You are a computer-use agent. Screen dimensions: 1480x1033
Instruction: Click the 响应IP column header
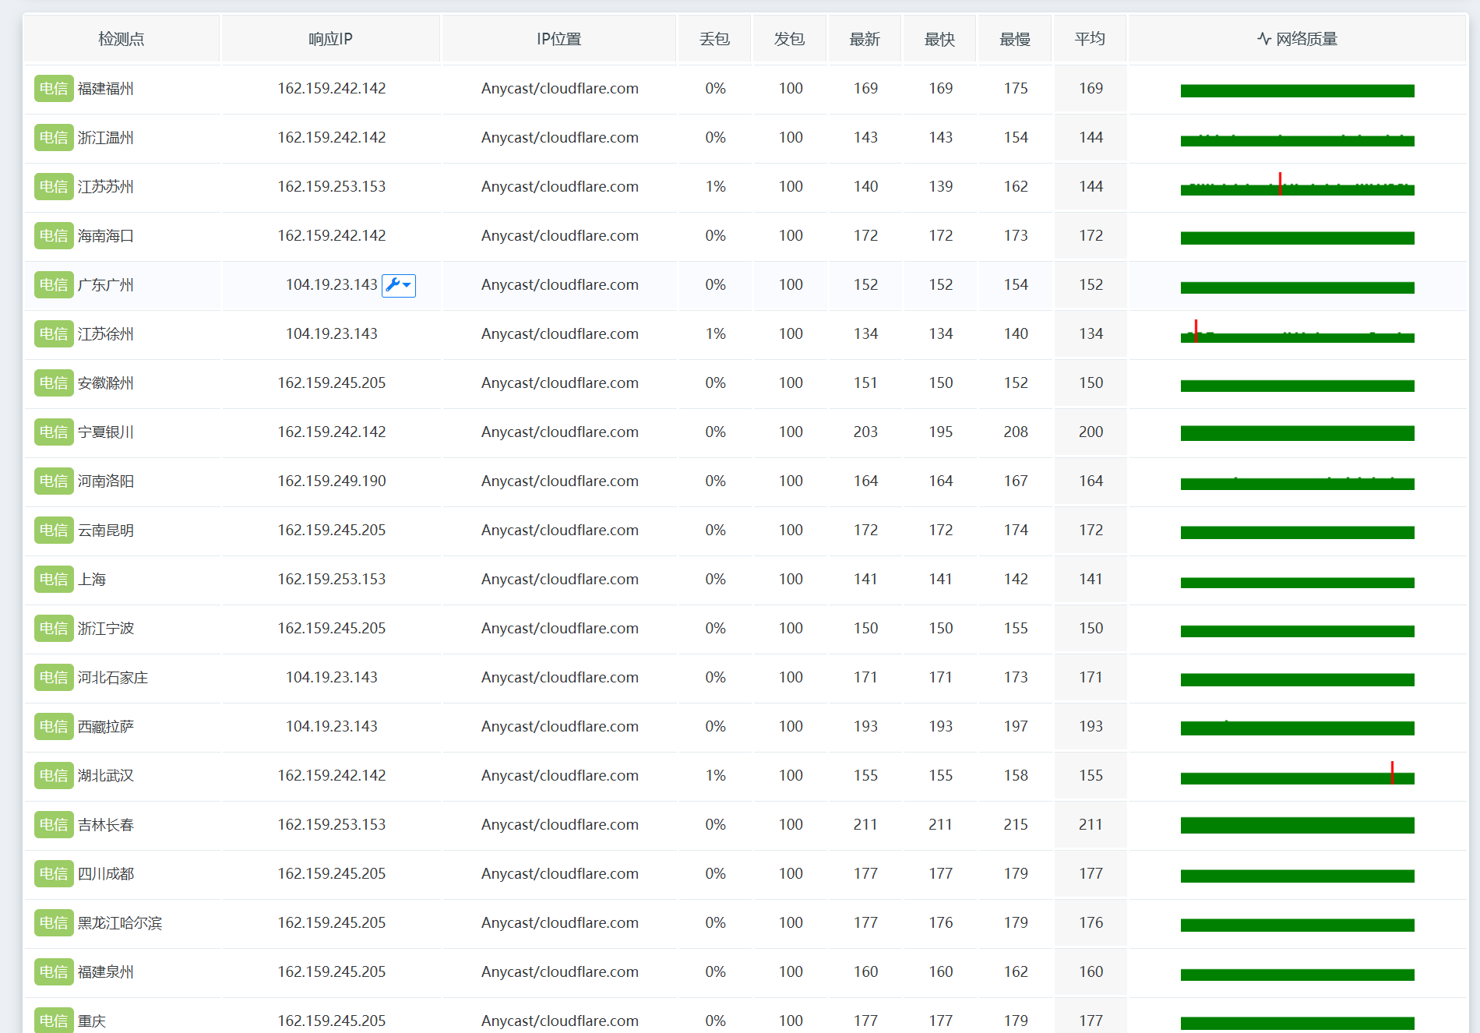(331, 39)
